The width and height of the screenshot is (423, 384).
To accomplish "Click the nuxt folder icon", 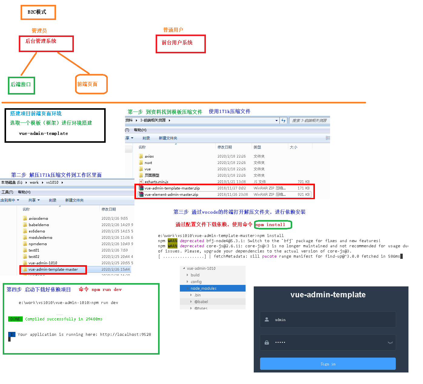I will [x=141, y=162].
